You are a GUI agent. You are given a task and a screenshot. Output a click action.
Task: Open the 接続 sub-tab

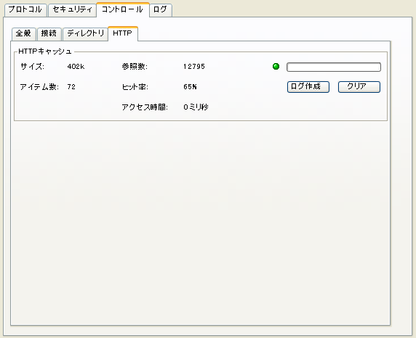click(49, 34)
